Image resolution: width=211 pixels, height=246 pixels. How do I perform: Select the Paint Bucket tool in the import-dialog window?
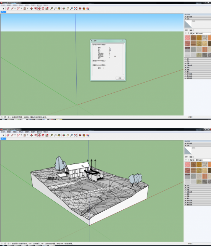point(59,8)
